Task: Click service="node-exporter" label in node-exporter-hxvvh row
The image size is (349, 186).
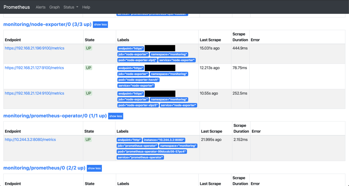Action: click(x=136, y=85)
